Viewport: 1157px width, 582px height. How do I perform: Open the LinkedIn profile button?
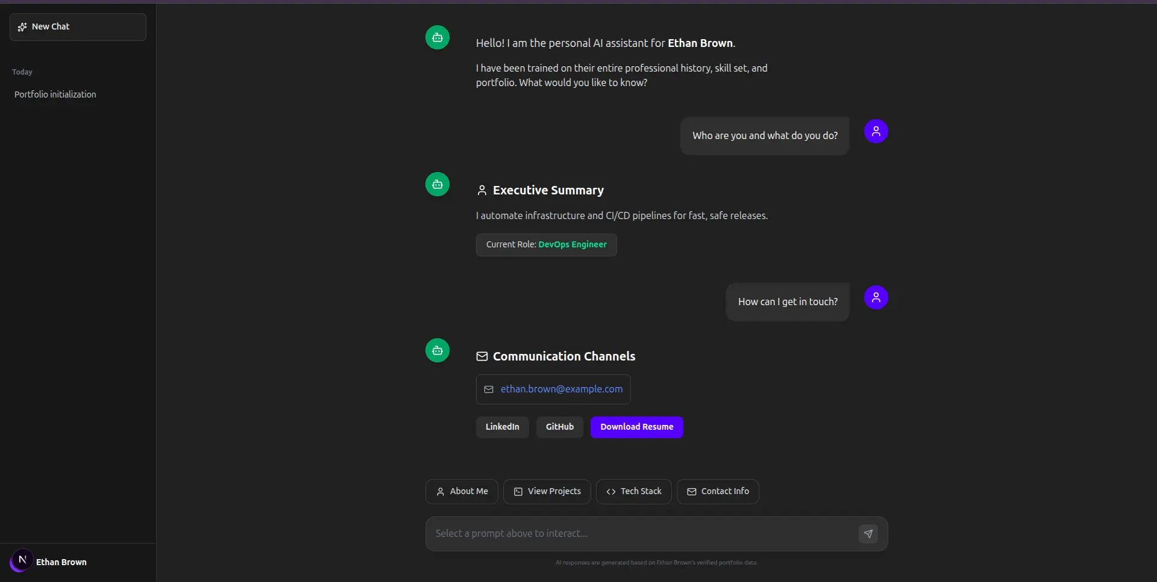click(x=502, y=427)
